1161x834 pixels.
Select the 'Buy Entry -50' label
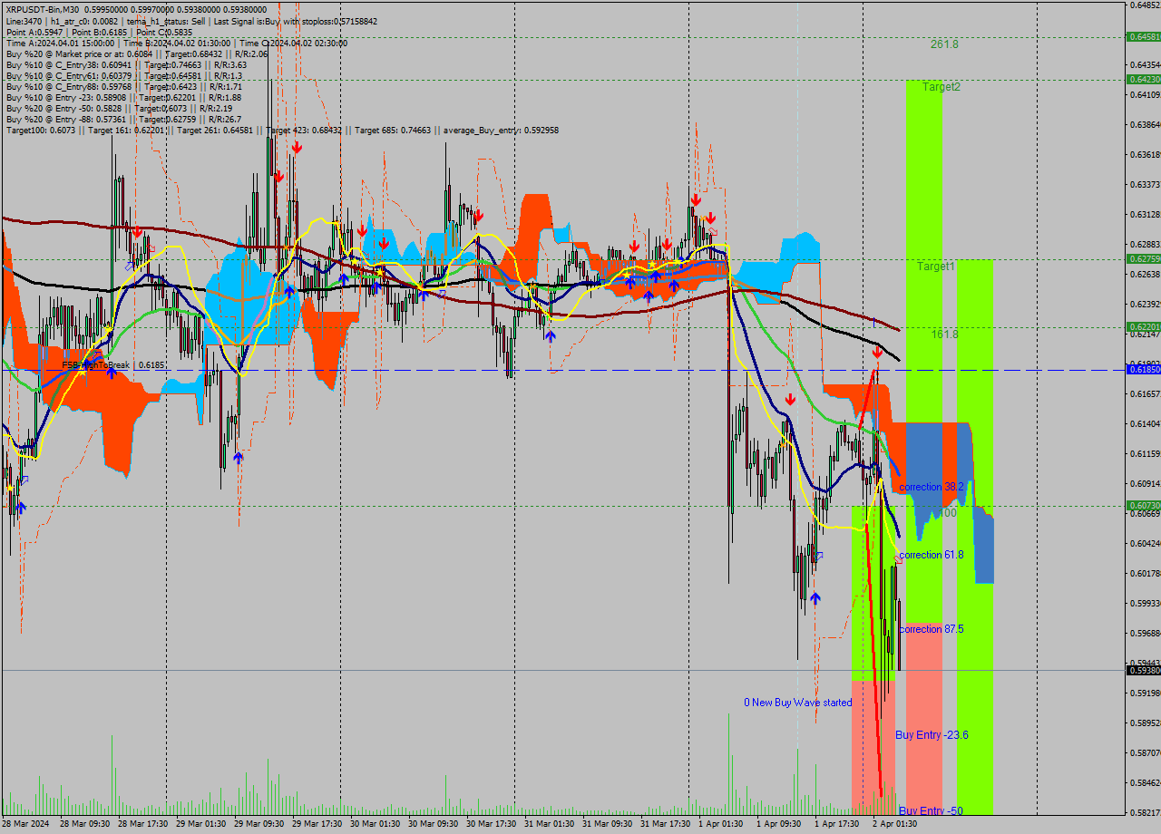(x=931, y=810)
